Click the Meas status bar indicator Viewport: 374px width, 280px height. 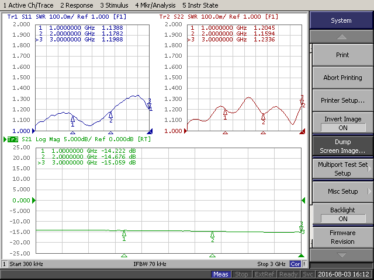click(x=220, y=274)
